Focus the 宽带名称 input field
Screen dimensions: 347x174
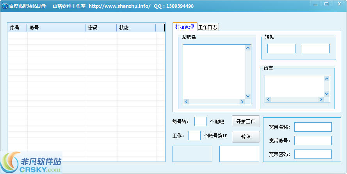coord(313,127)
